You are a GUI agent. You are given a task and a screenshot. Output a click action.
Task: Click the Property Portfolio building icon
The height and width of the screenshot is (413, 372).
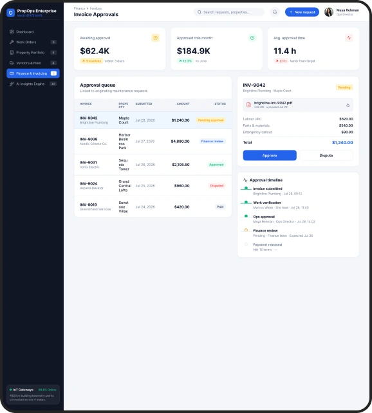[x=12, y=52]
